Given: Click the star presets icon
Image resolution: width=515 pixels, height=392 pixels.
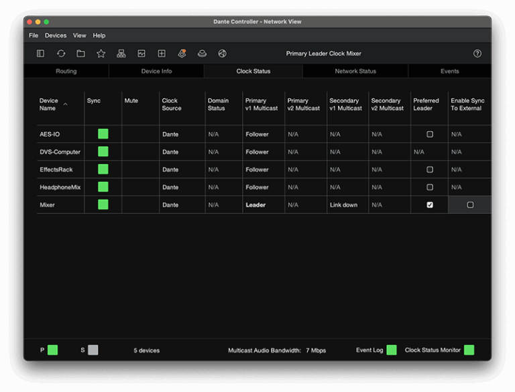Looking at the screenshot, I should pos(101,54).
